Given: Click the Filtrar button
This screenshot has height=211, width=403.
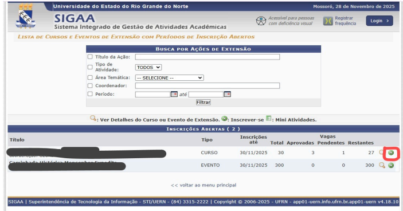Looking at the screenshot, I should [x=204, y=102].
